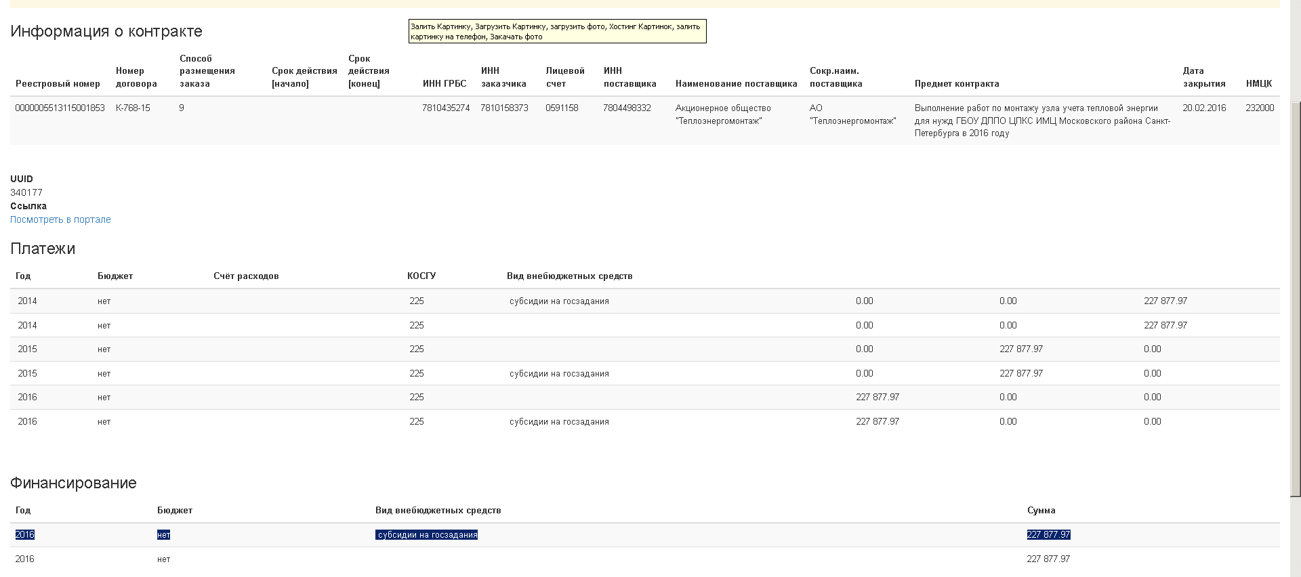The image size is (1301, 577).
Task: Open the 'Посмотреть в портале' link
Action: coord(60,219)
